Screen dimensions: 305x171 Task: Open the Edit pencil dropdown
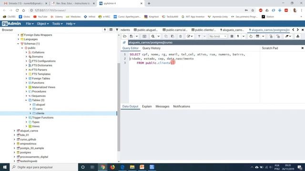pos(190,36)
